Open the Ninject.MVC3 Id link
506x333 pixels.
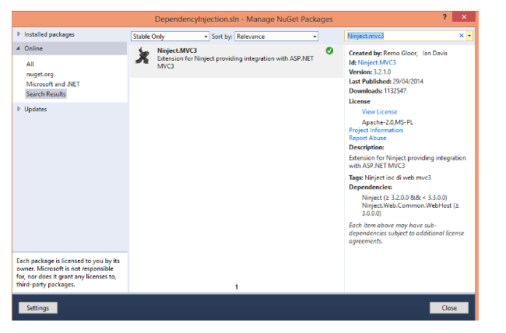tap(377, 62)
